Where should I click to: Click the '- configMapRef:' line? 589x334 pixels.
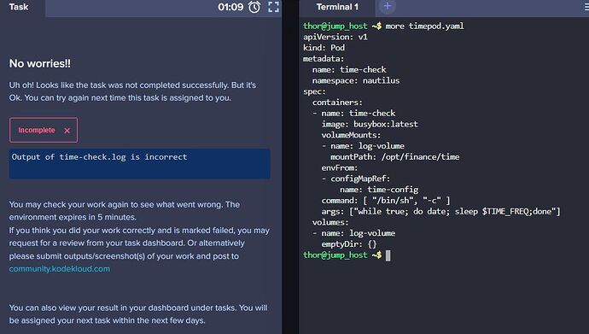click(x=356, y=179)
